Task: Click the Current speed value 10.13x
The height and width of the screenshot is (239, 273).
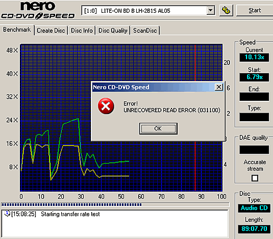Action: pos(254,57)
